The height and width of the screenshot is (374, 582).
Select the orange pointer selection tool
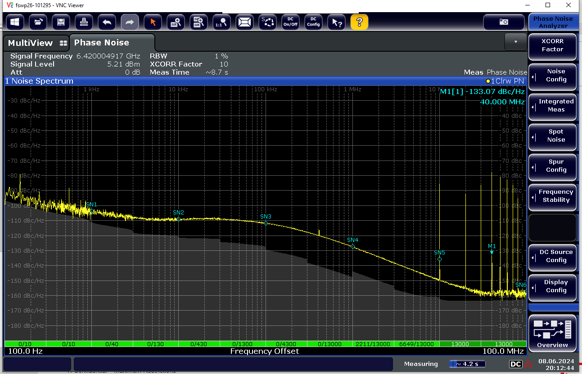tap(153, 22)
